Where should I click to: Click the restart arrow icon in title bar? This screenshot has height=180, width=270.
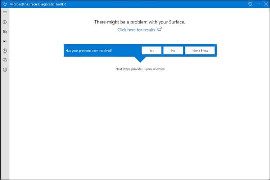(250, 4)
